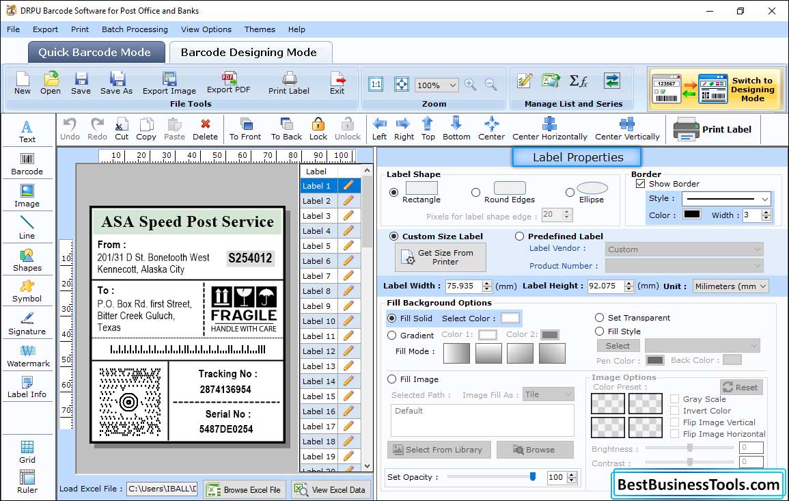Select Fill Image option
This screenshot has width=789, height=501.
[392, 379]
